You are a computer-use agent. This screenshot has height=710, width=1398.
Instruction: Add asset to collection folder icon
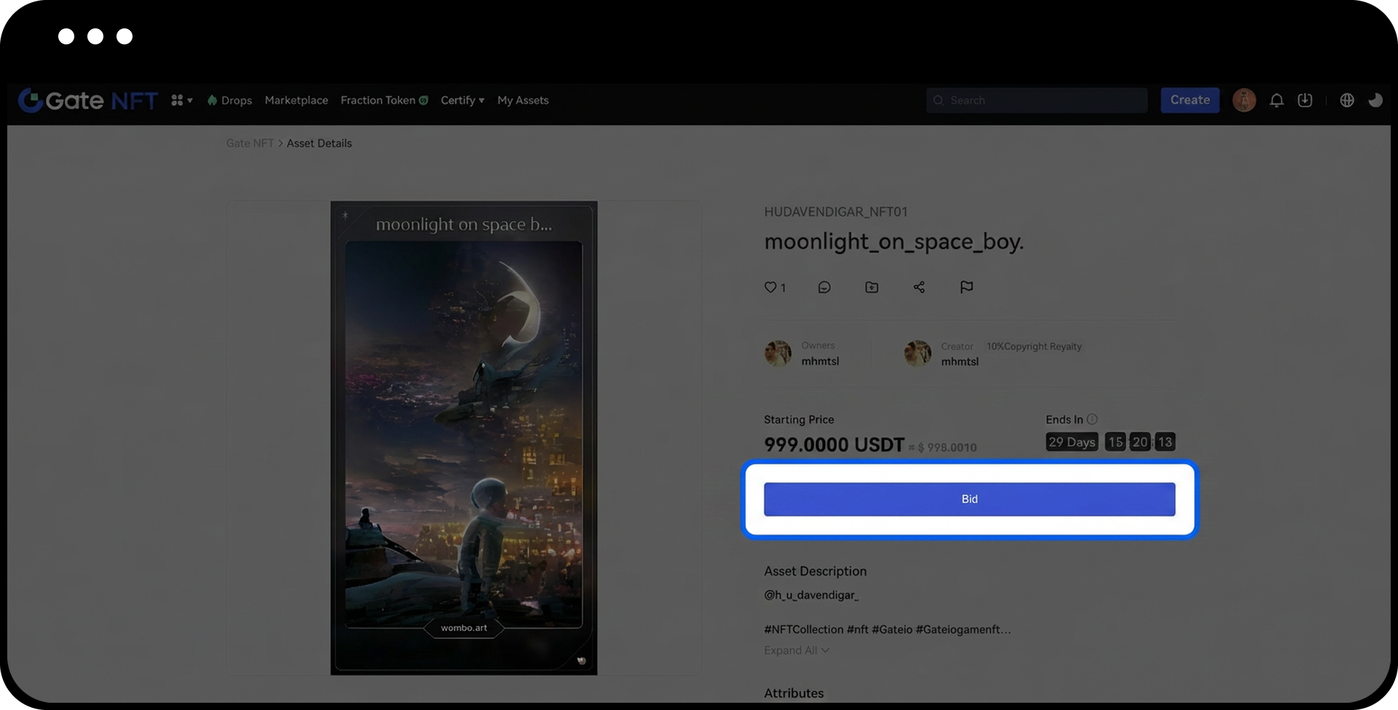point(872,287)
